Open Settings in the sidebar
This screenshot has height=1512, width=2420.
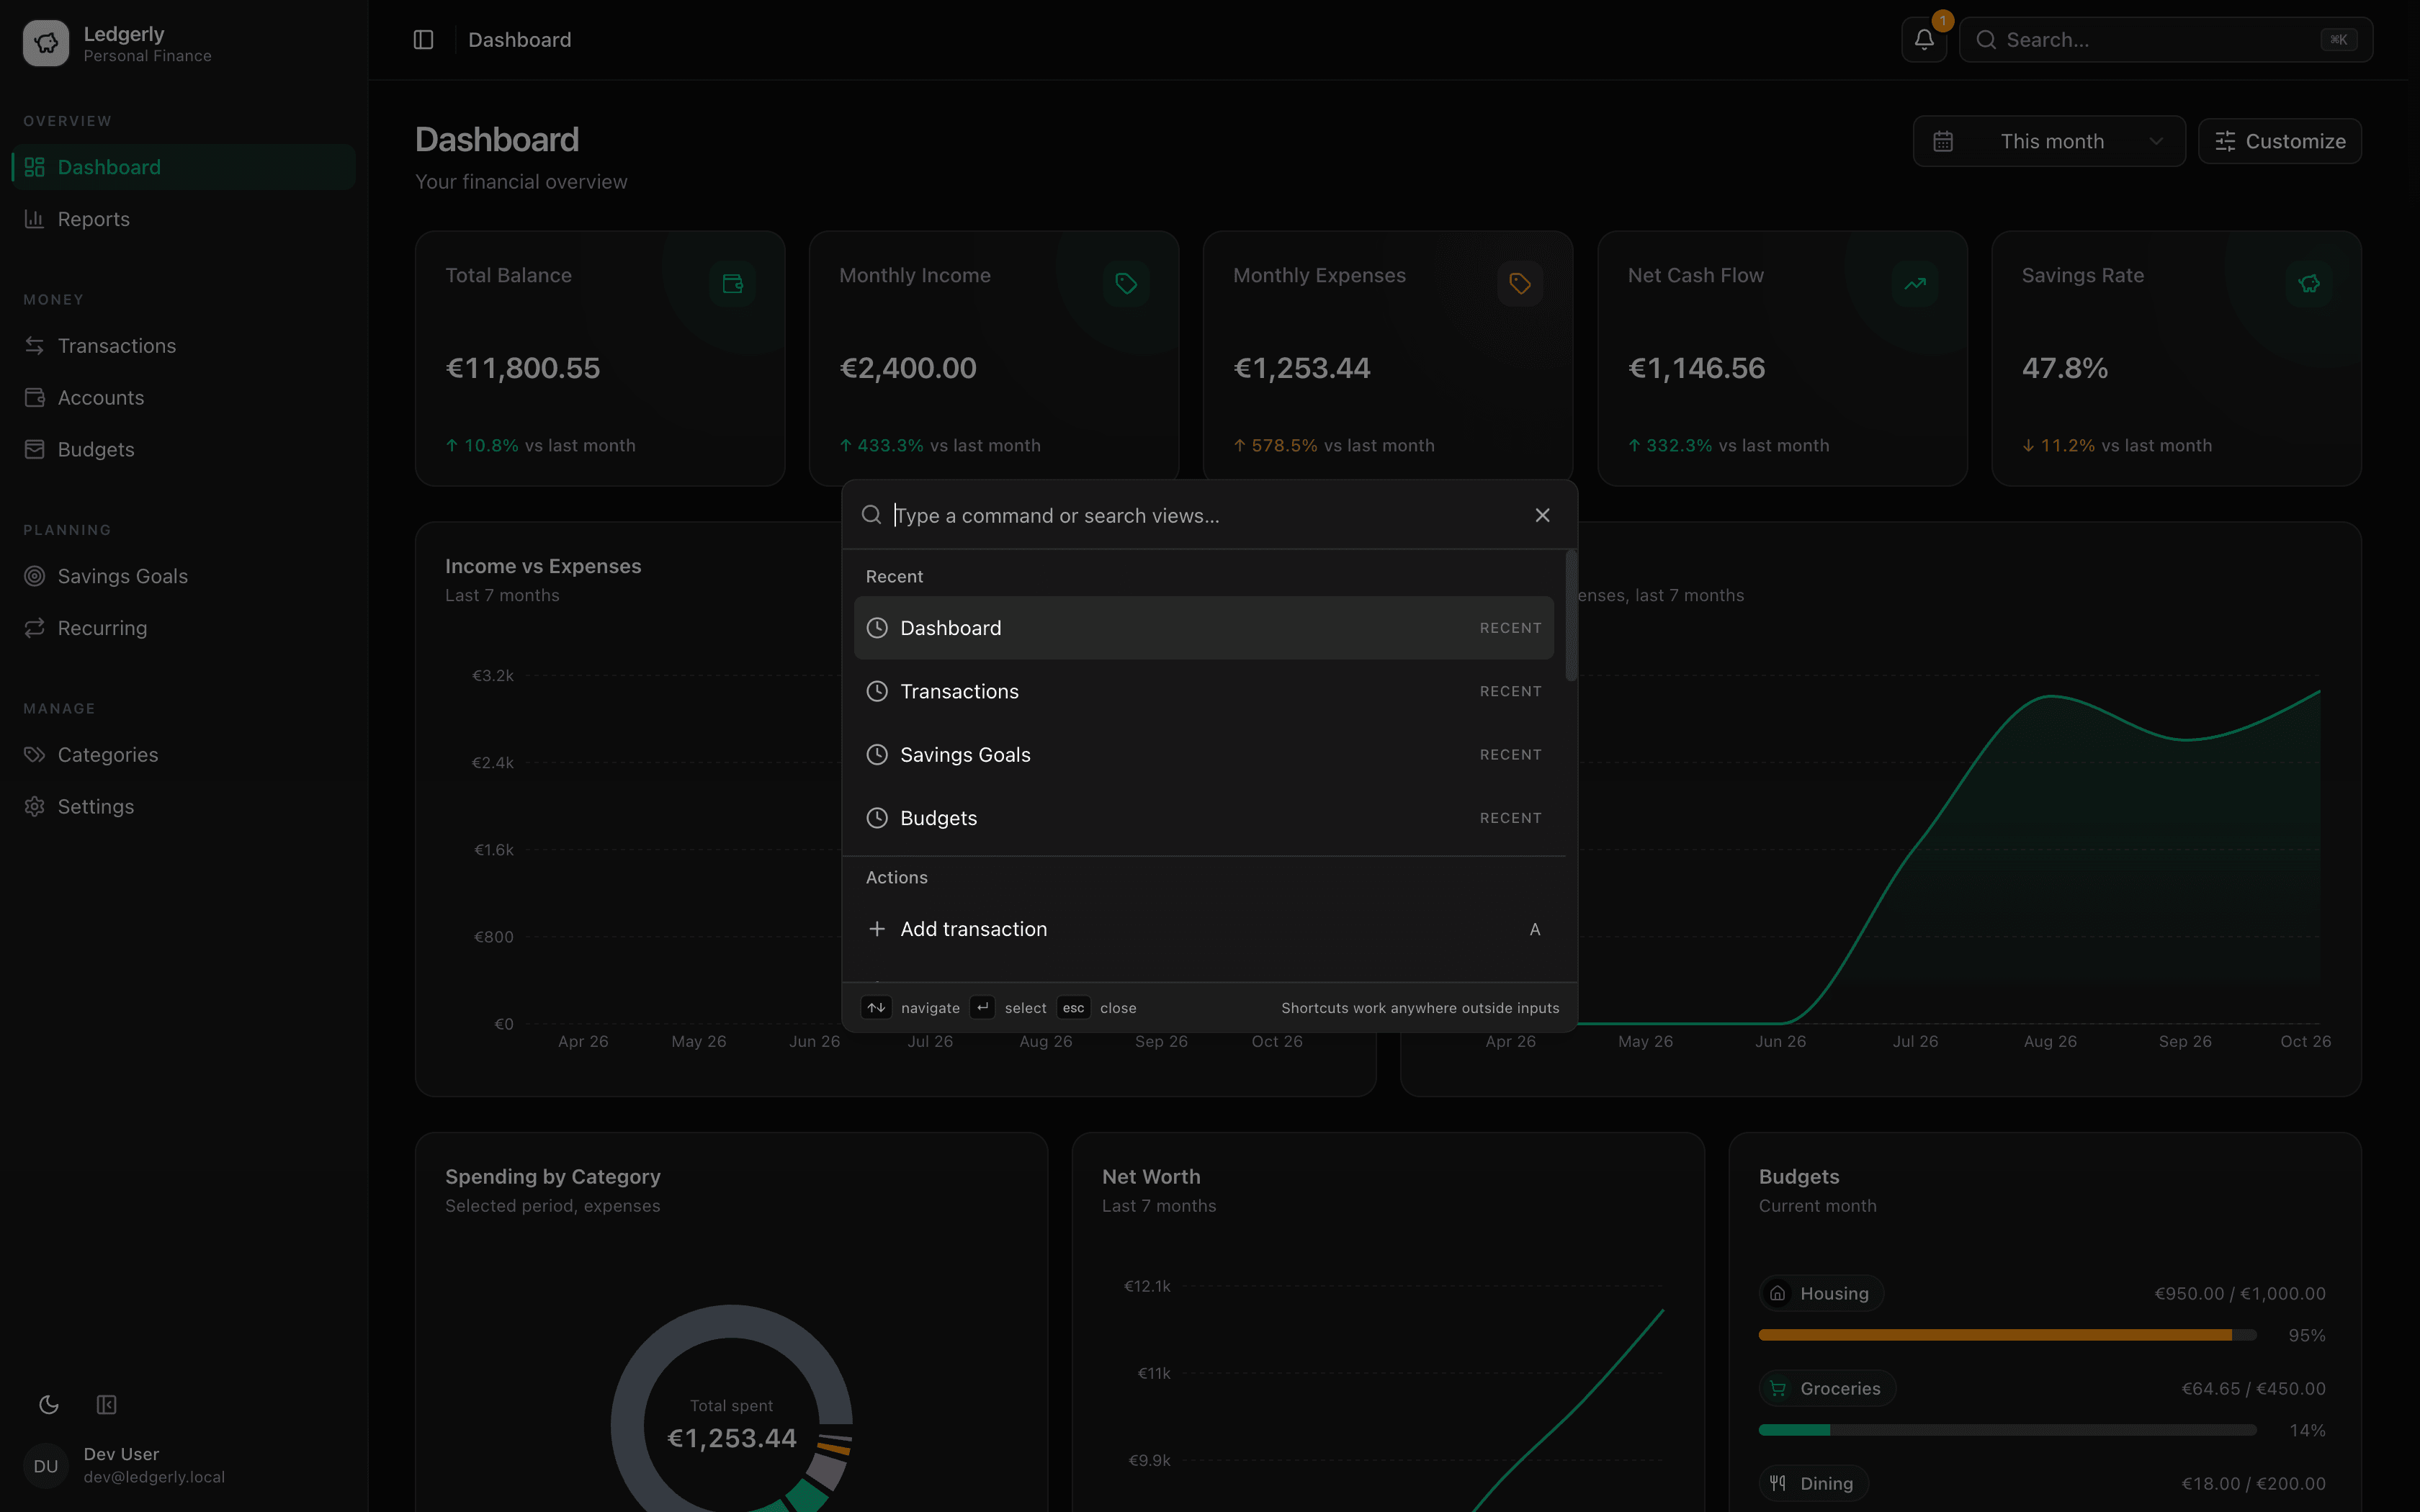(x=184, y=807)
